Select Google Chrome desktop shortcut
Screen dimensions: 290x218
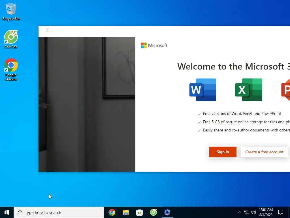(x=11, y=70)
